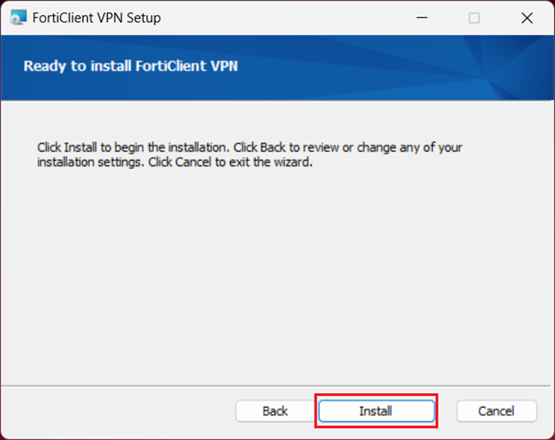Click the separator line above the buttons

(277, 386)
